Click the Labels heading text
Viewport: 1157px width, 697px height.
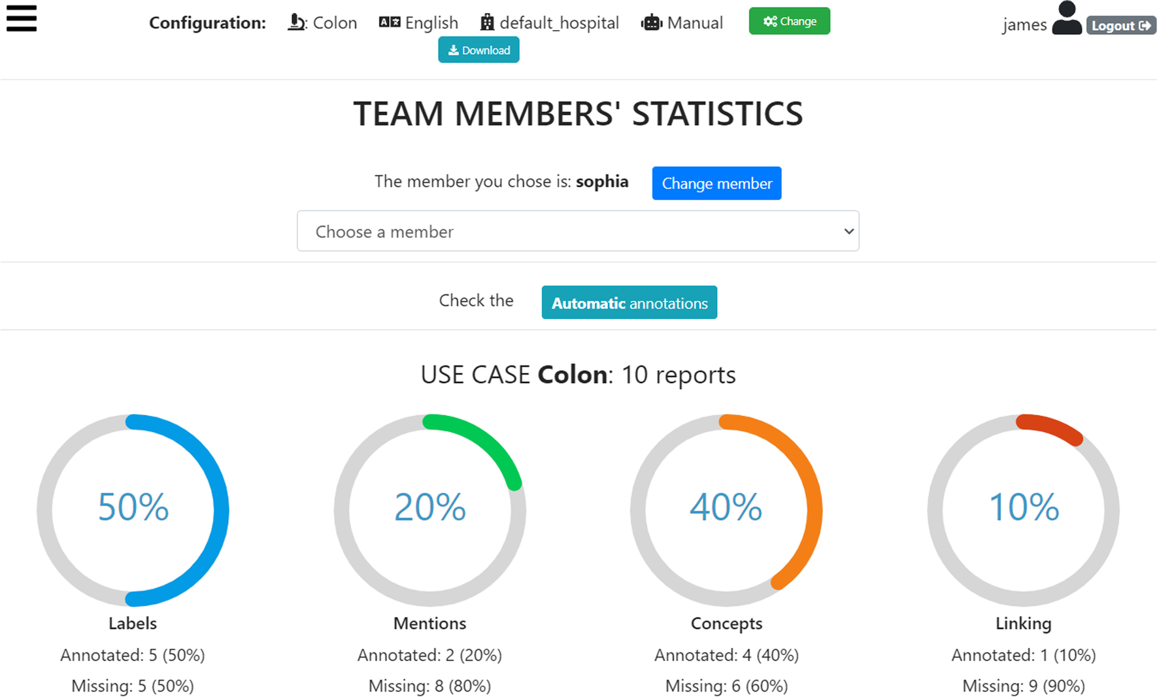coord(133,623)
